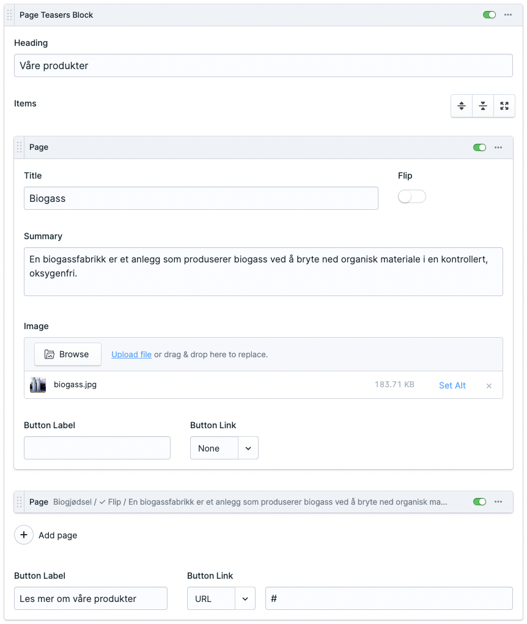Enable the Flip switch
This screenshot has height=624, width=527.
411,197
